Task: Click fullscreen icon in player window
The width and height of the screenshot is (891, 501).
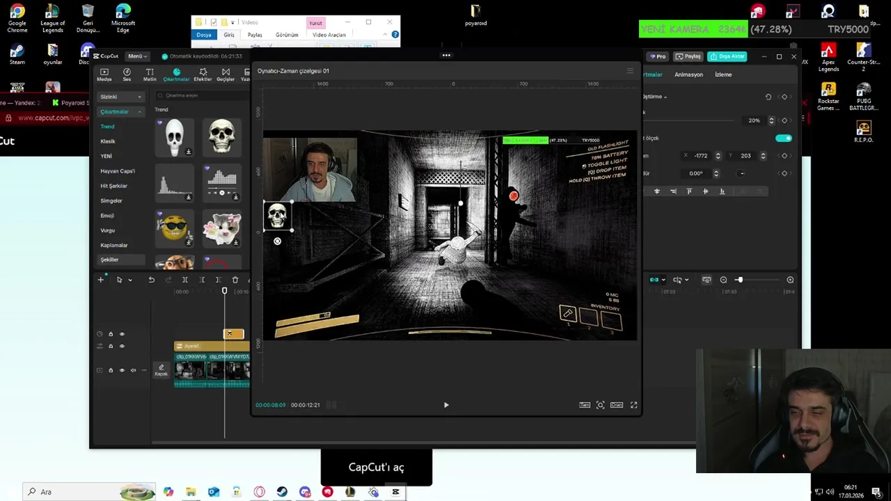Action: click(633, 405)
